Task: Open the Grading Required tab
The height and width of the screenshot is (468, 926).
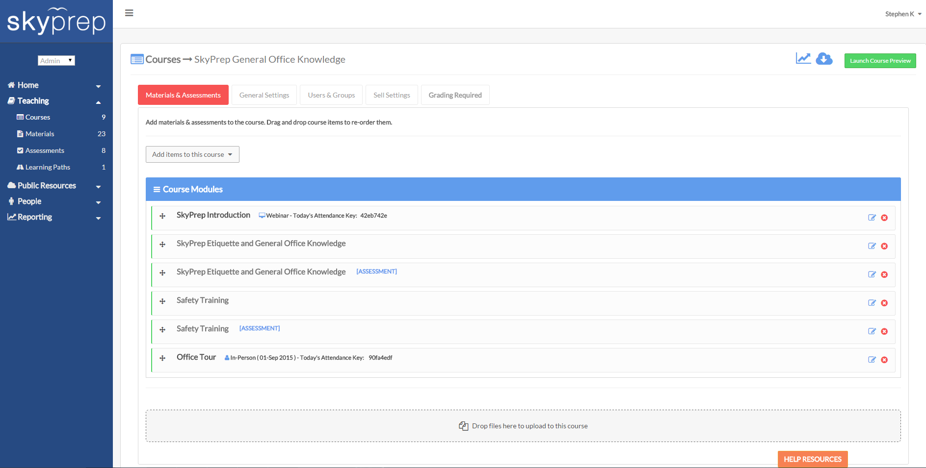Action: (455, 95)
